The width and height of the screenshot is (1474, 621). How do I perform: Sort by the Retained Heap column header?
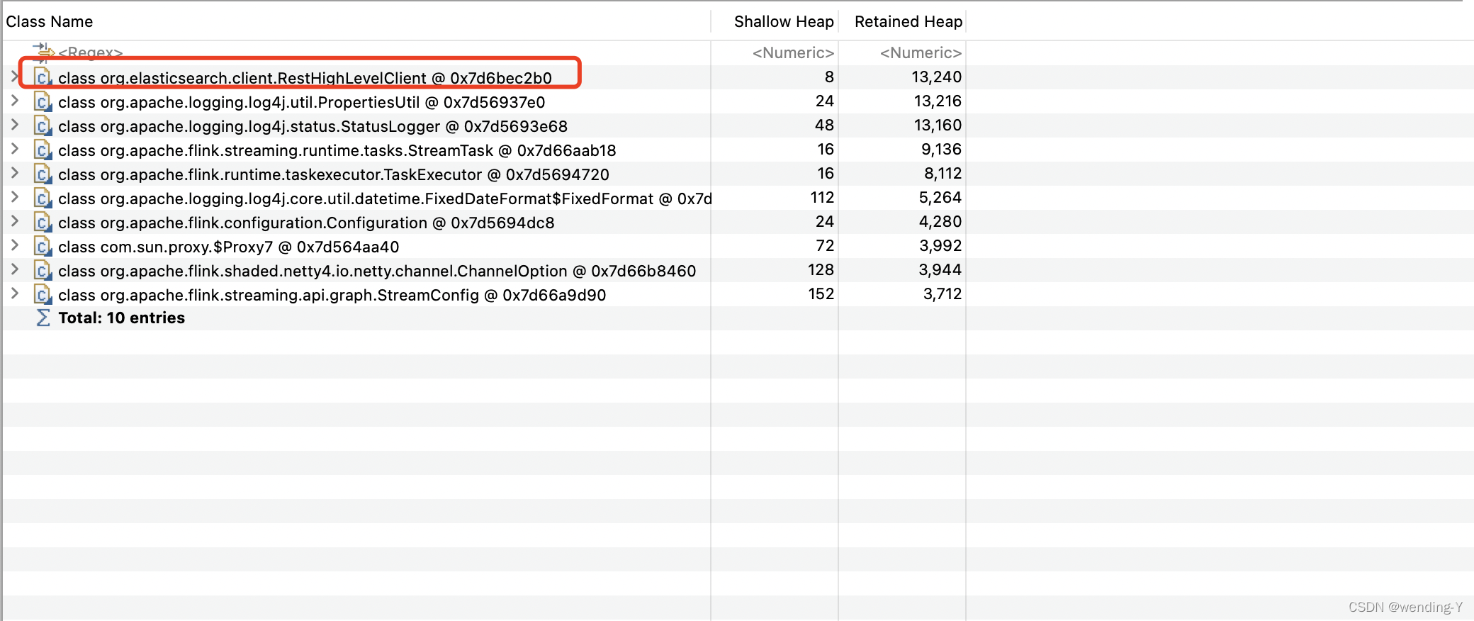(x=908, y=21)
